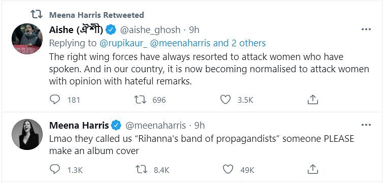Share Aishe's tweet via the share icon

tap(312, 100)
